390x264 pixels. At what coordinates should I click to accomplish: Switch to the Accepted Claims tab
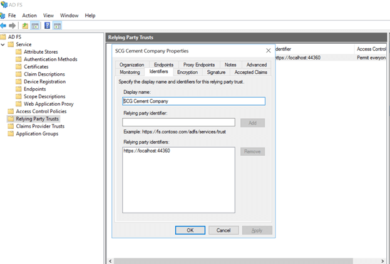(x=250, y=72)
